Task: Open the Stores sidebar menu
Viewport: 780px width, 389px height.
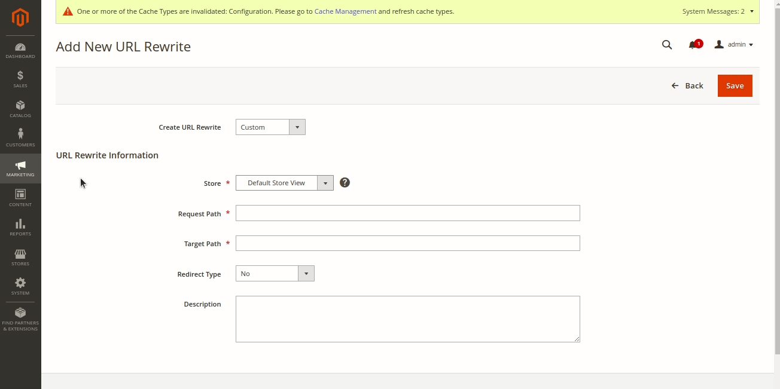Action: (20, 258)
